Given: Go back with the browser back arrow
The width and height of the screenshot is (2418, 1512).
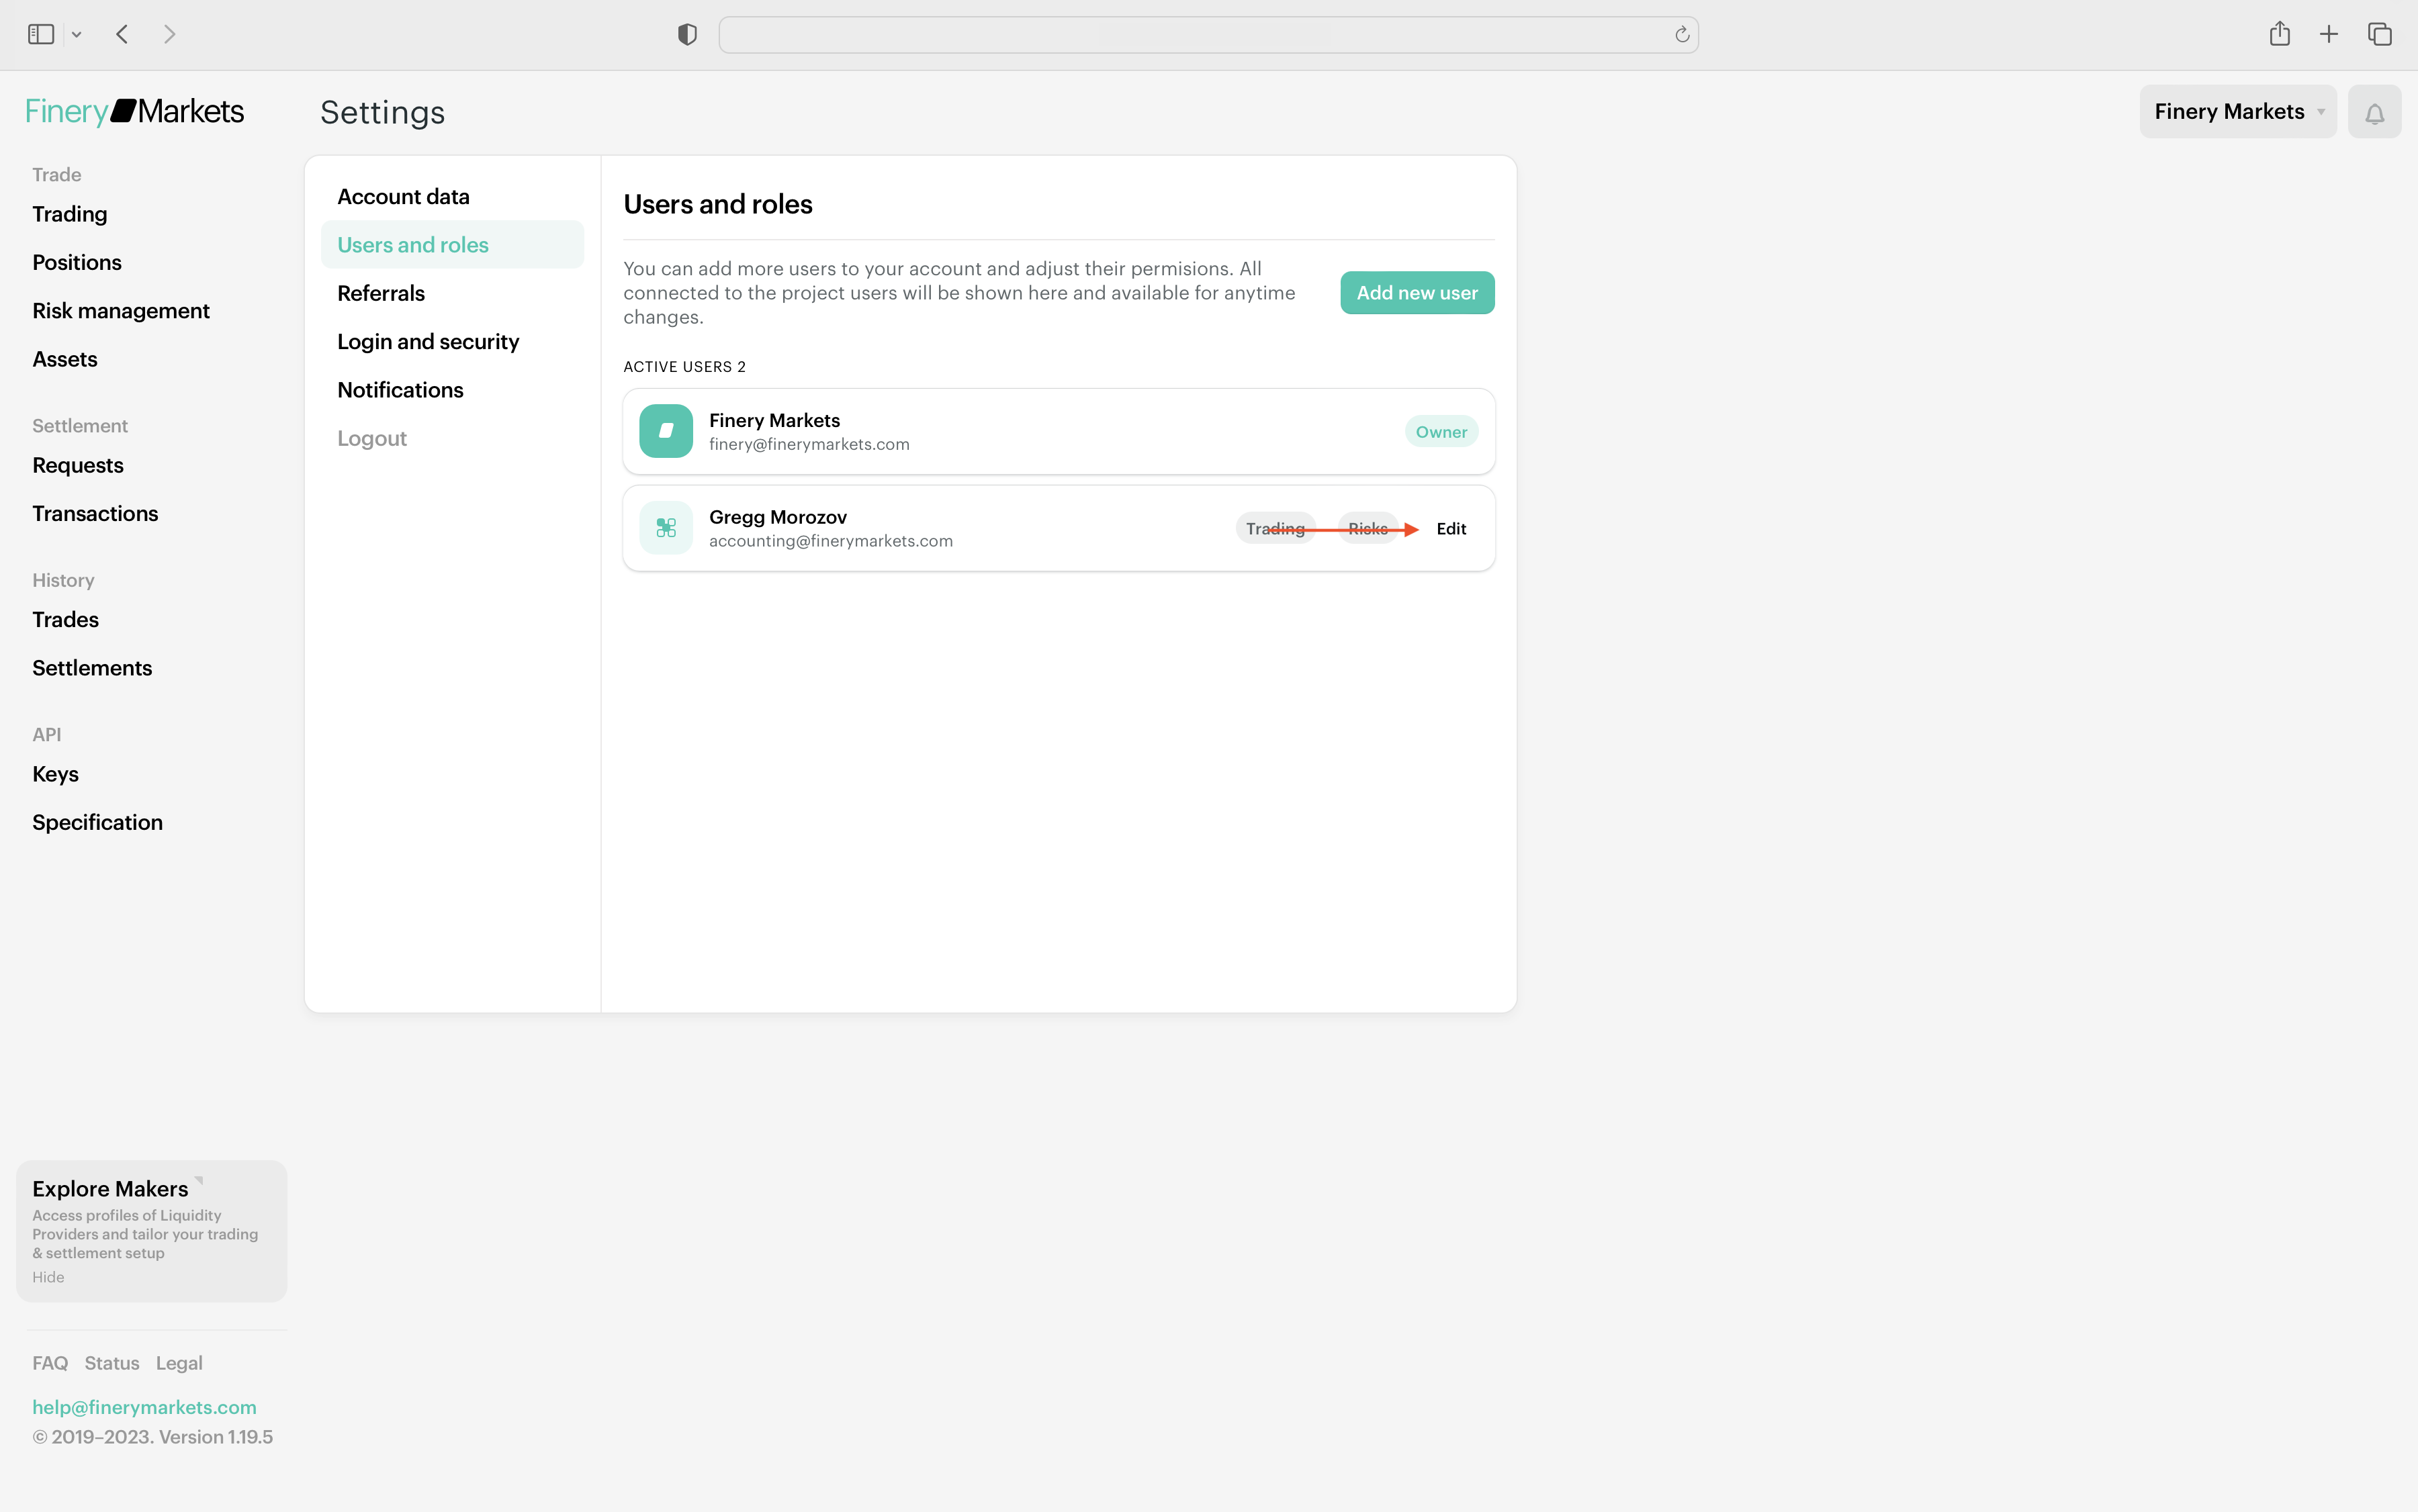Looking at the screenshot, I should pos(122,35).
